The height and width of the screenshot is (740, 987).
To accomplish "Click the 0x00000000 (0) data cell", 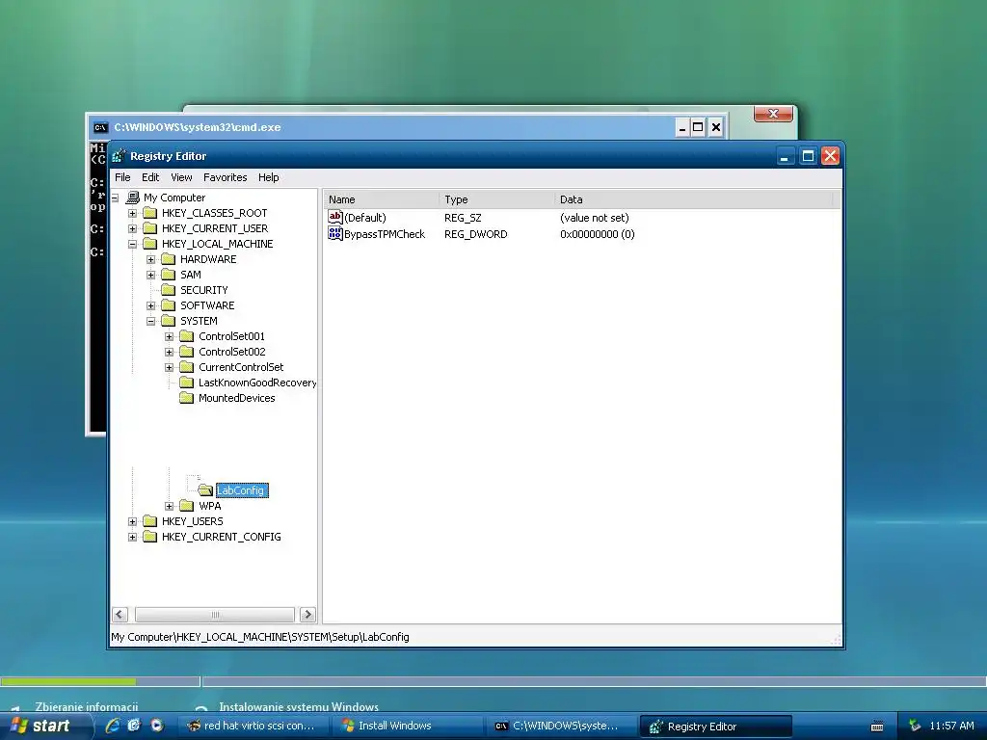I will point(598,234).
